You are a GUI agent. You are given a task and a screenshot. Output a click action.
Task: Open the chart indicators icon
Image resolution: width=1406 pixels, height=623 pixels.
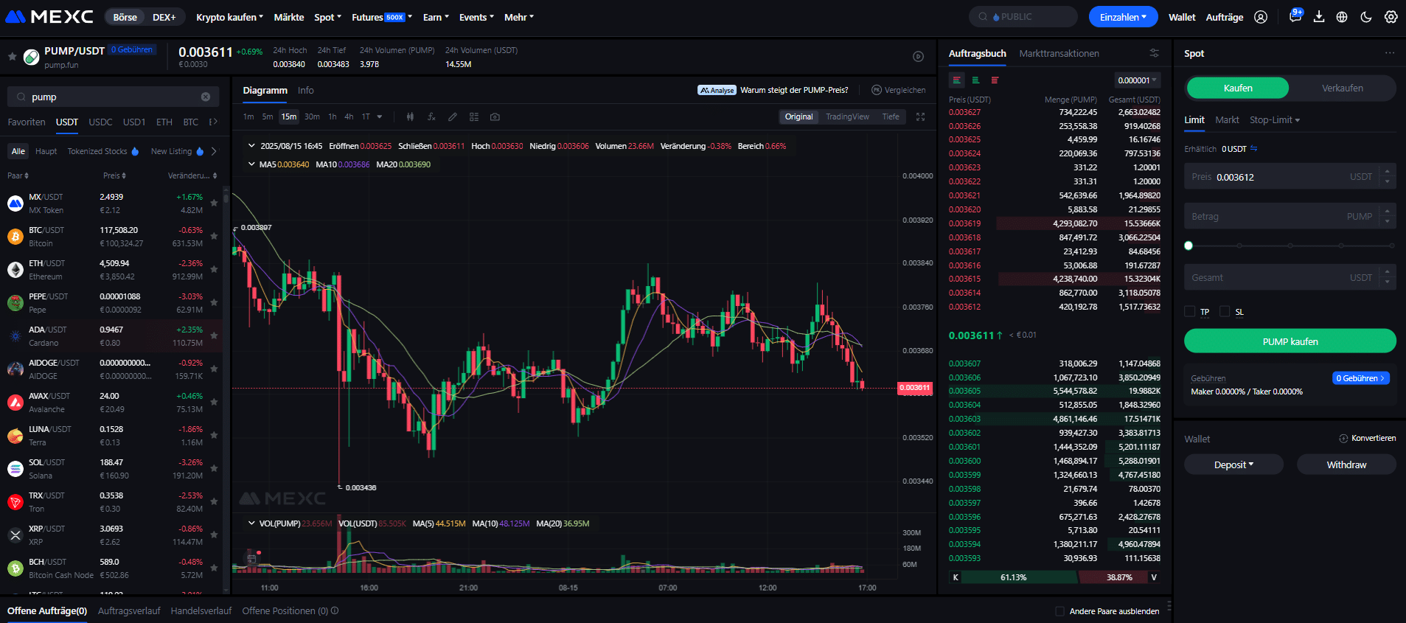431,116
